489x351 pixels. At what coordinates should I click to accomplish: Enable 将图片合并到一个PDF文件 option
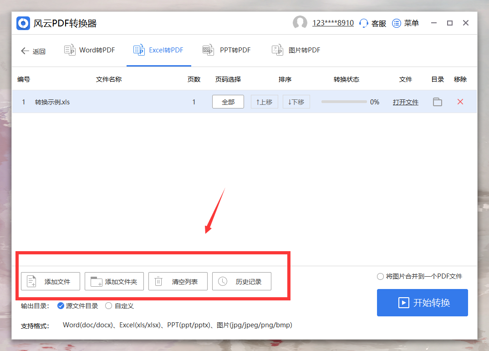tap(419, 276)
